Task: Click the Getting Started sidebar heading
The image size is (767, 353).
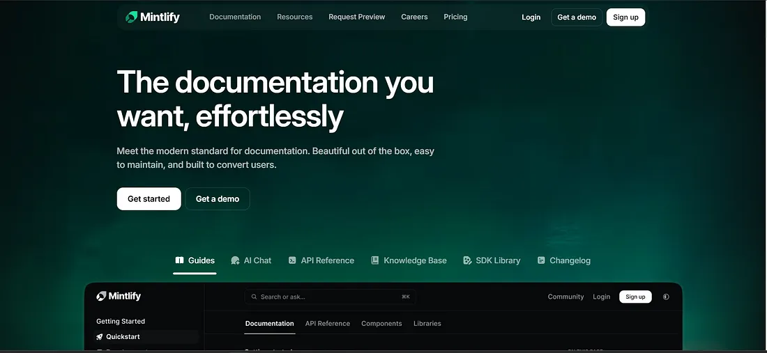Action: tap(121, 321)
